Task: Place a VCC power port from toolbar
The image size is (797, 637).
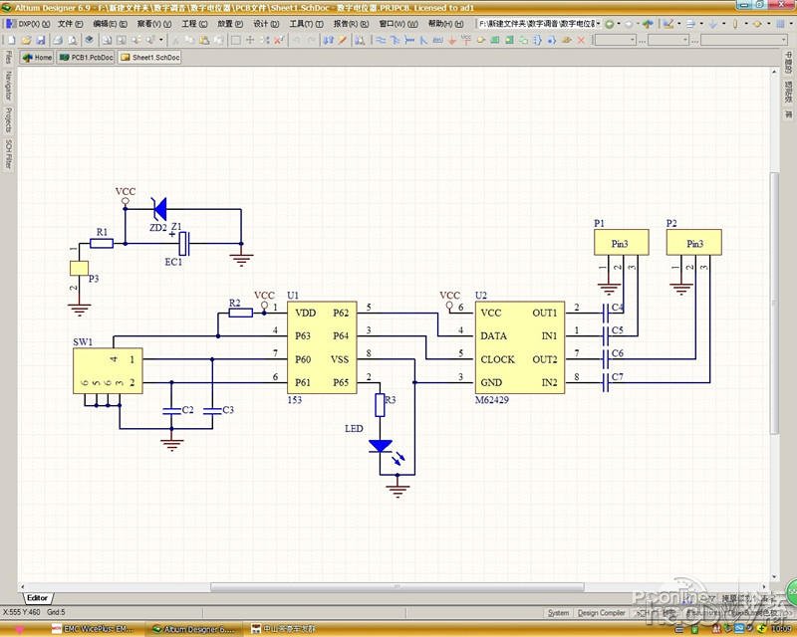Action: (467, 40)
